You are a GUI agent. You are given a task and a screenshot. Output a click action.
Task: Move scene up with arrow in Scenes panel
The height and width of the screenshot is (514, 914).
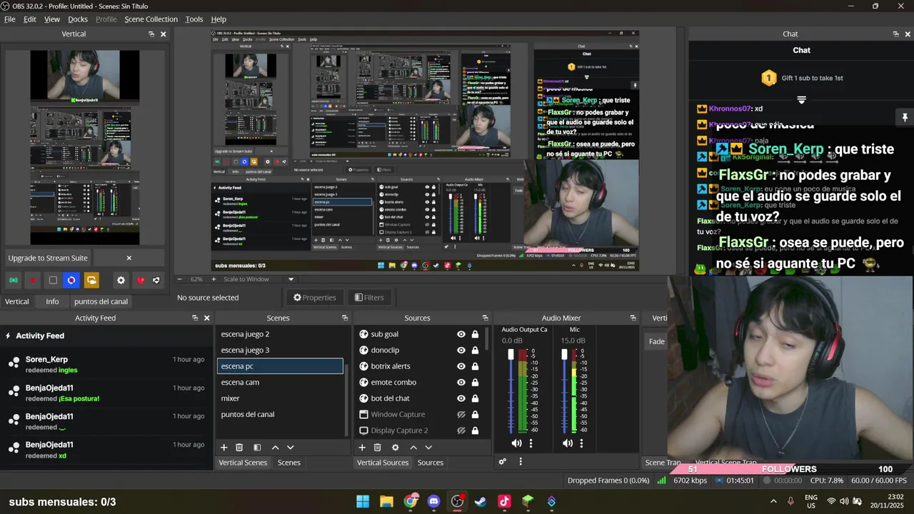(x=275, y=448)
